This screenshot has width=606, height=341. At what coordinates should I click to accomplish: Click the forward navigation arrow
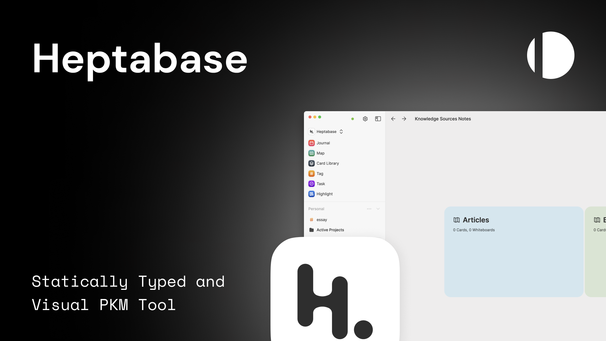click(x=404, y=119)
